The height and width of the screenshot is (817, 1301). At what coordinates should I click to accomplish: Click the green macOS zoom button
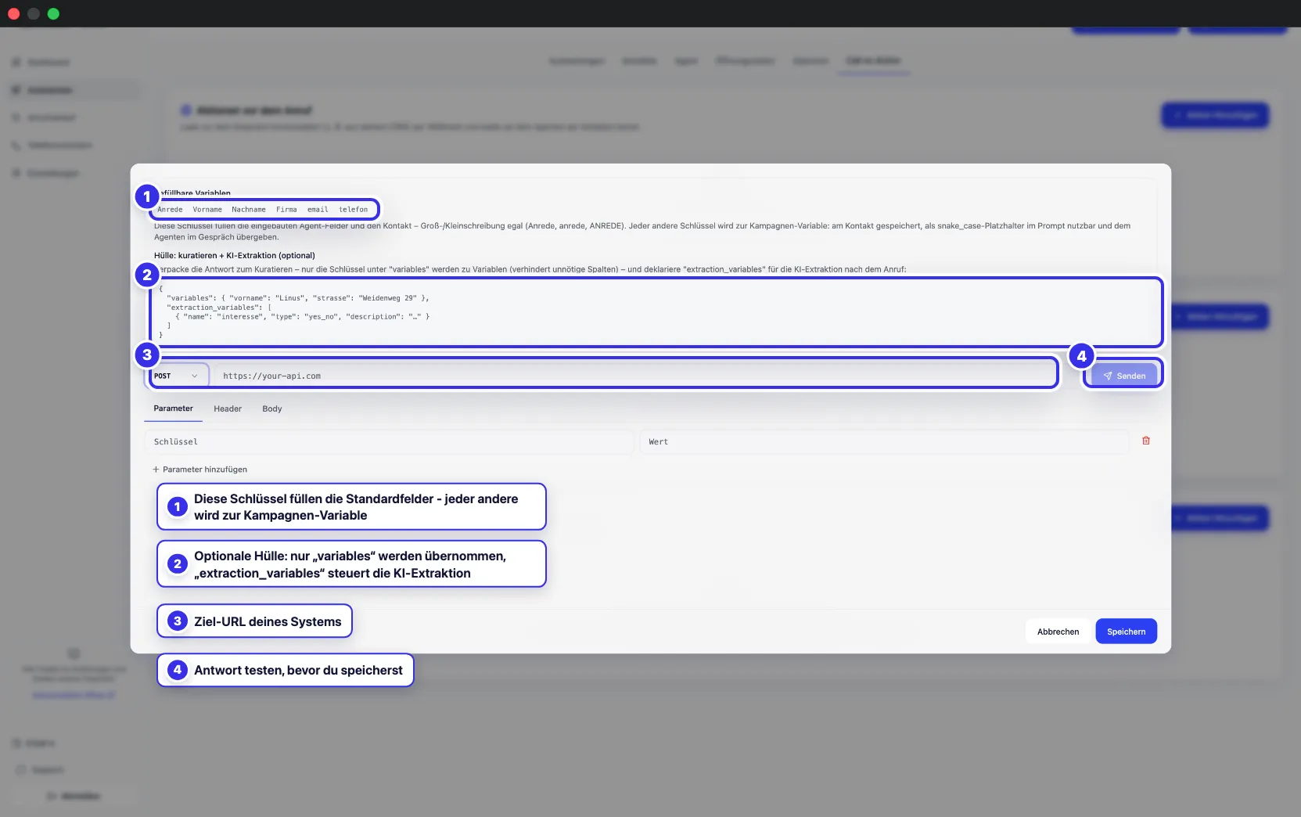pyautogui.click(x=53, y=13)
